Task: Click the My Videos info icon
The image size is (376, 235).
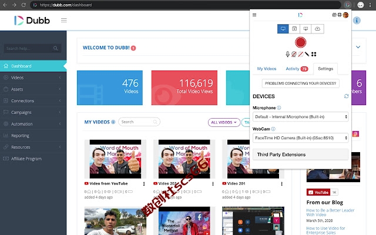Action: [x=113, y=122]
